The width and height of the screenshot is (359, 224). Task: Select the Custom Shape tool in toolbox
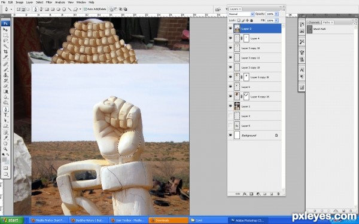click(5, 126)
